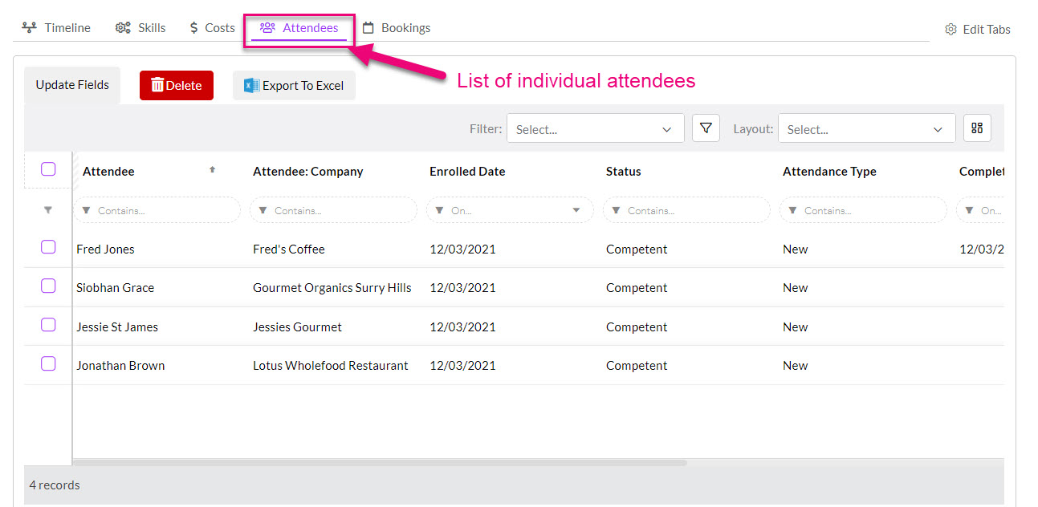
Task: Click the funnel filter icon button
Action: click(706, 128)
